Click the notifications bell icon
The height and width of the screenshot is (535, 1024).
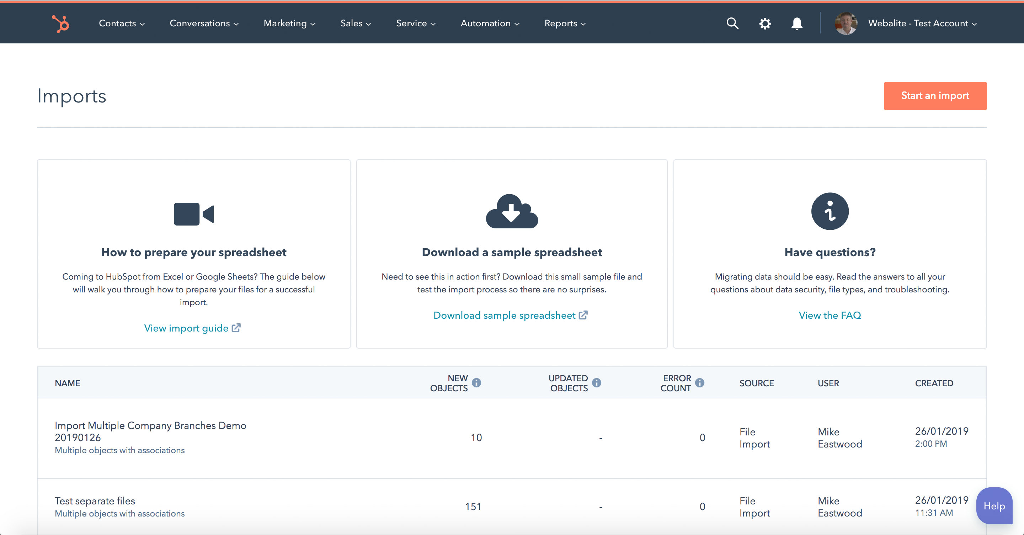(x=797, y=23)
